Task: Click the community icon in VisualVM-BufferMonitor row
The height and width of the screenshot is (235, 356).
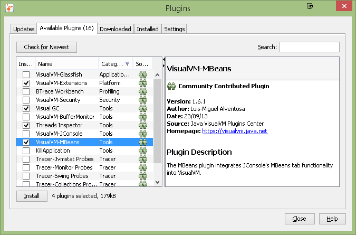Action: 143,117
